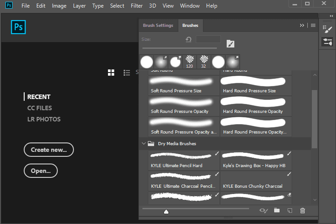Screen dimensions: 336x224
Task: Create a new brush group folder
Action: (x=277, y=210)
